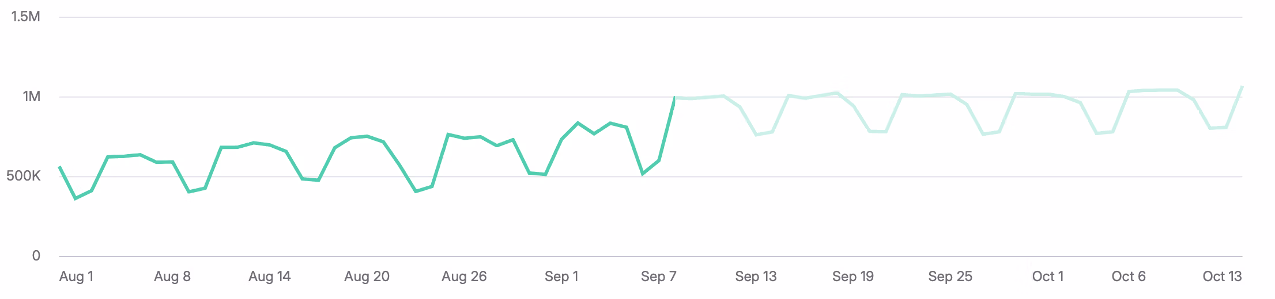This screenshot has width=1275, height=299.
Task: Select Sep 13 on the x-axis
Action: [x=756, y=277]
